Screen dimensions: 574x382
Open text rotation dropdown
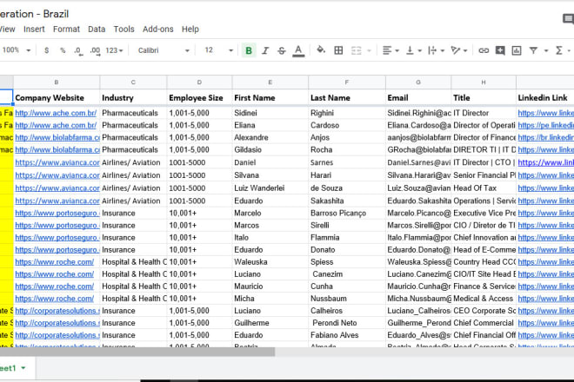pos(459,50)
